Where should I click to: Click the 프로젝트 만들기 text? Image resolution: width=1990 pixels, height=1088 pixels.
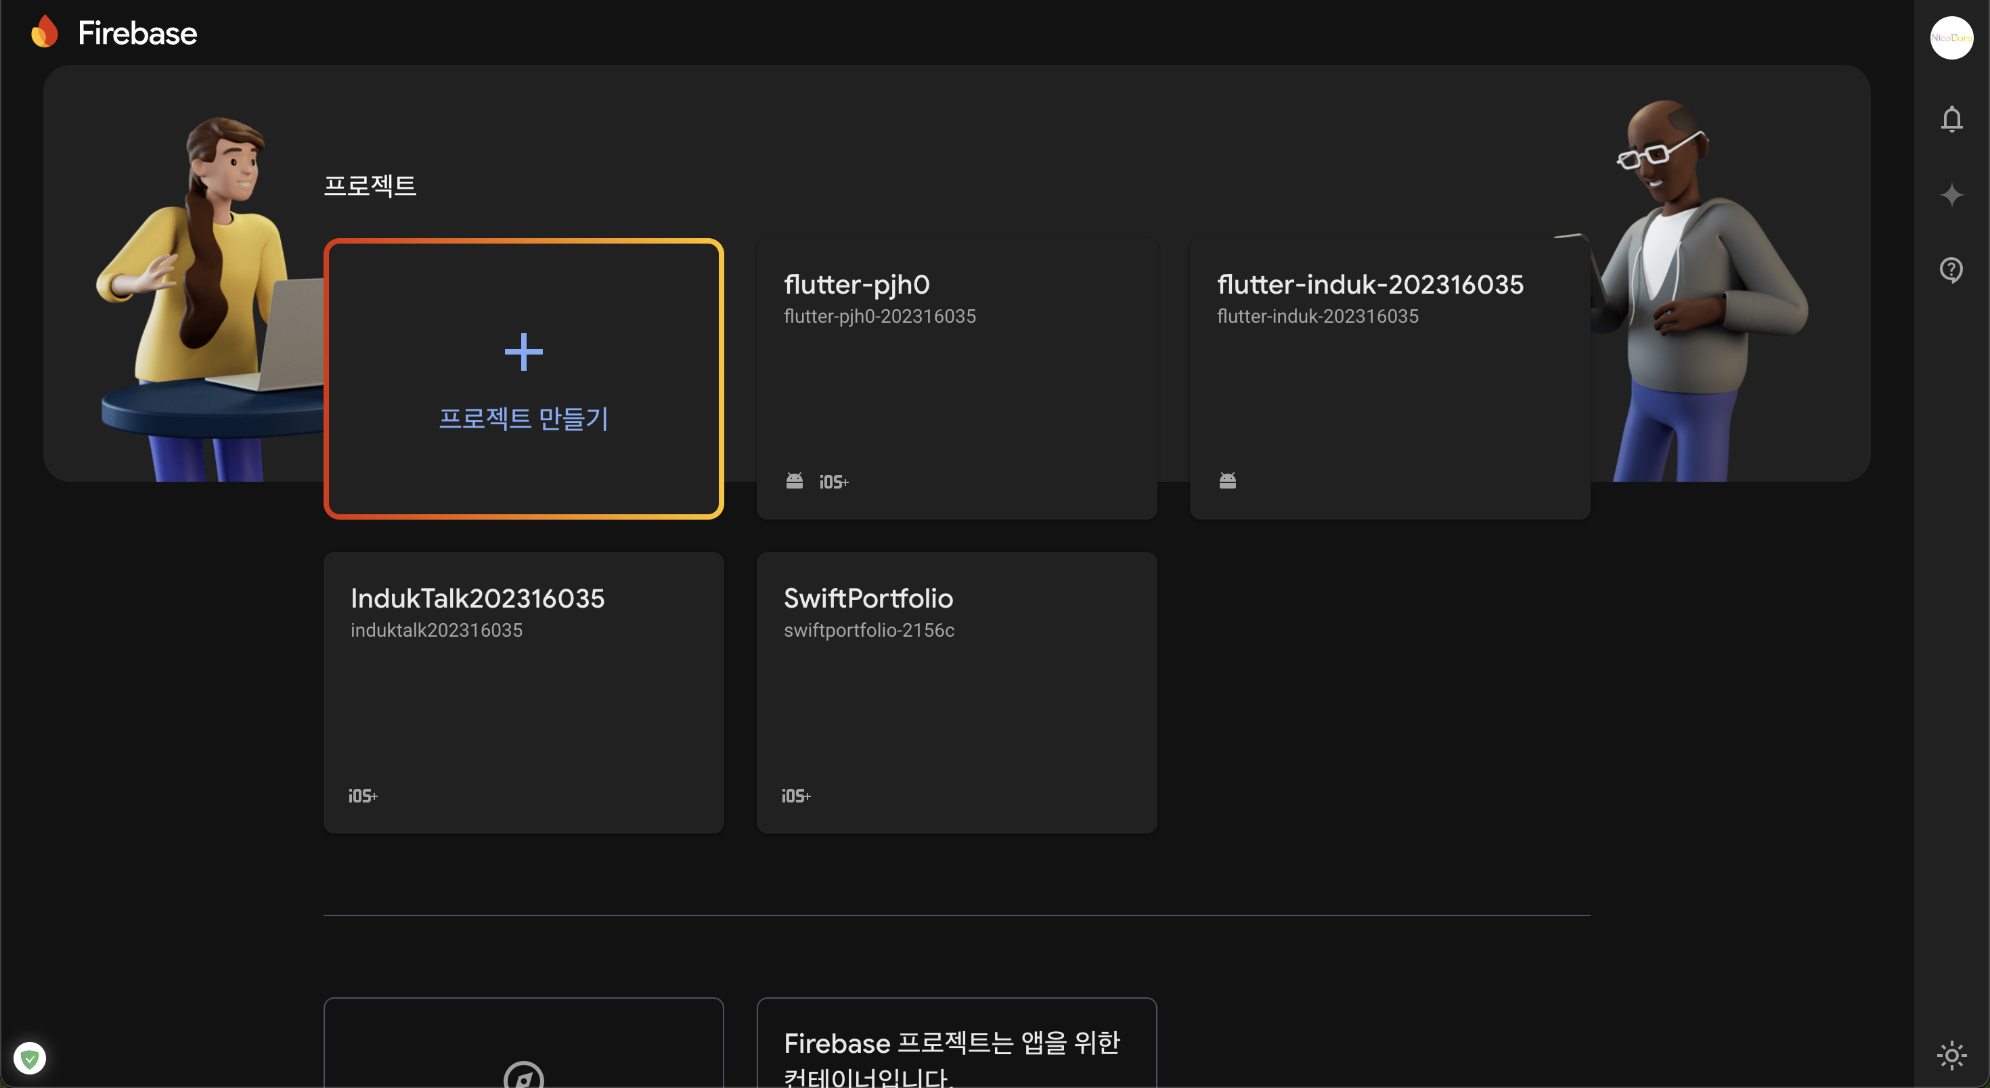coord(524,419)
